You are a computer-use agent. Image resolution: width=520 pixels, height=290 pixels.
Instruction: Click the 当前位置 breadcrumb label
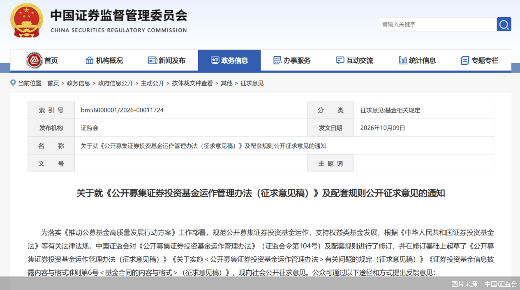pos(30,83)
